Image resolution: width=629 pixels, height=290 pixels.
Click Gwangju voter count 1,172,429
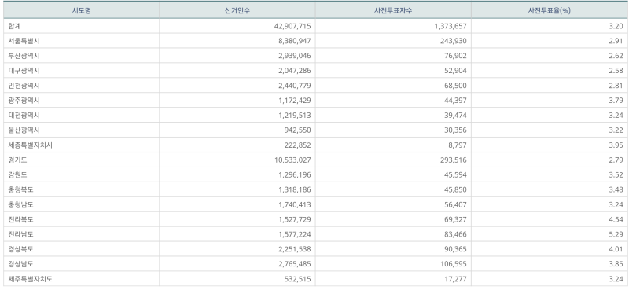tap(294, 101)
